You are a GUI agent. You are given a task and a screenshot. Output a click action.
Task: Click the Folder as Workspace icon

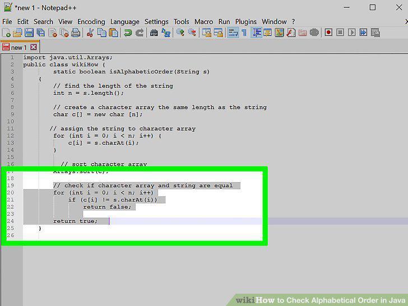pyautogui.click(x=303, y=33)
